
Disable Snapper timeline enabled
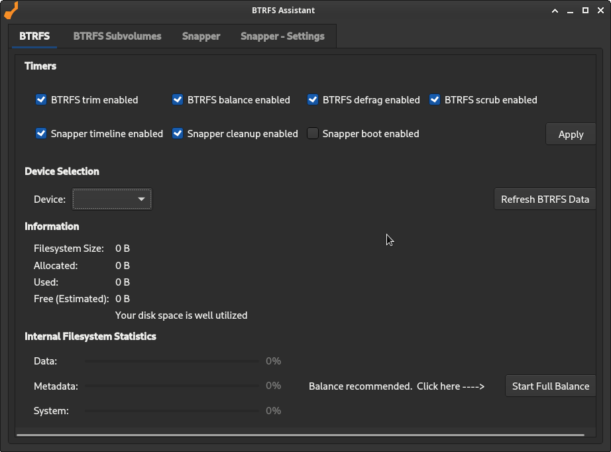point(41,134)
